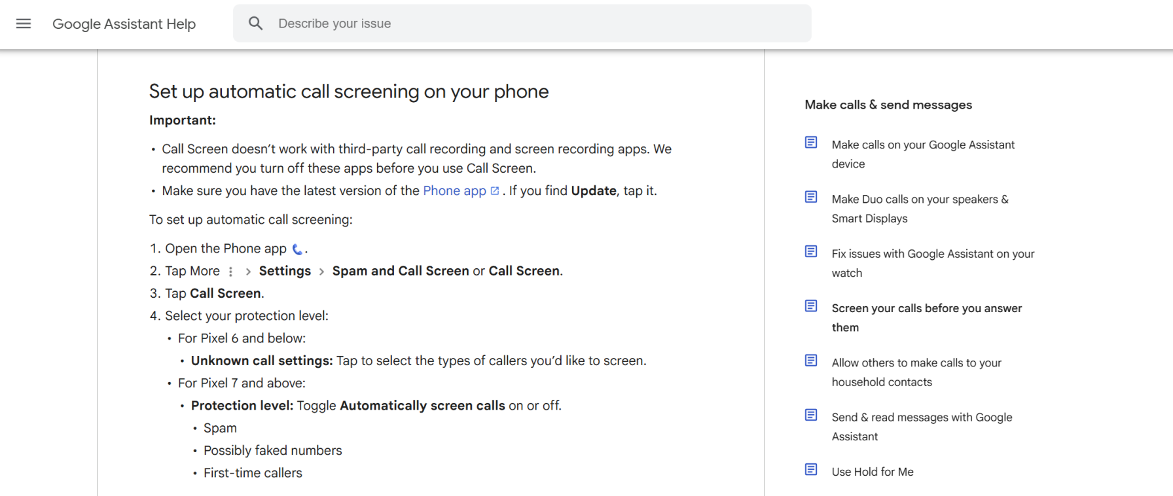Click the Spam bullet item
This screenshot has width=1173, height=496.
220,428
